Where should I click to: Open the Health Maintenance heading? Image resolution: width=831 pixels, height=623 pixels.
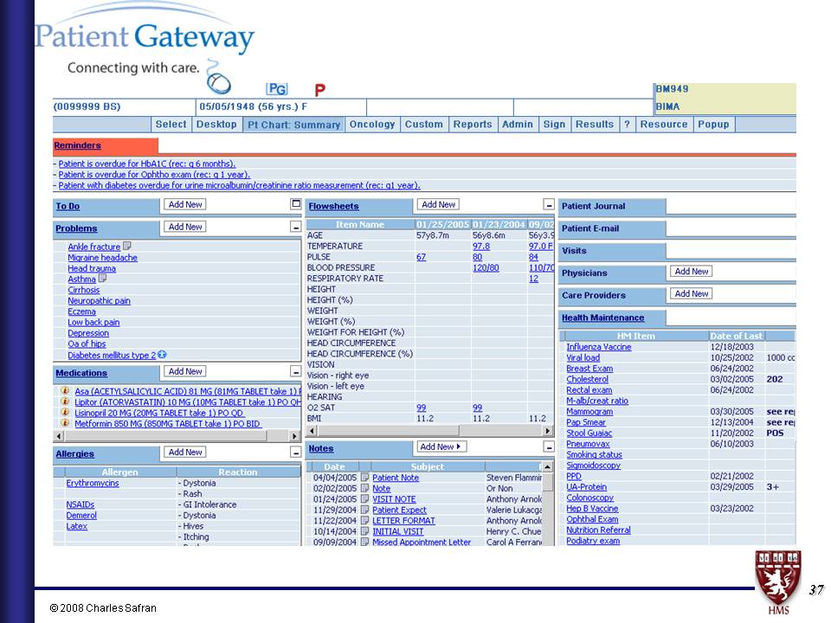click(x=602, y=318)
